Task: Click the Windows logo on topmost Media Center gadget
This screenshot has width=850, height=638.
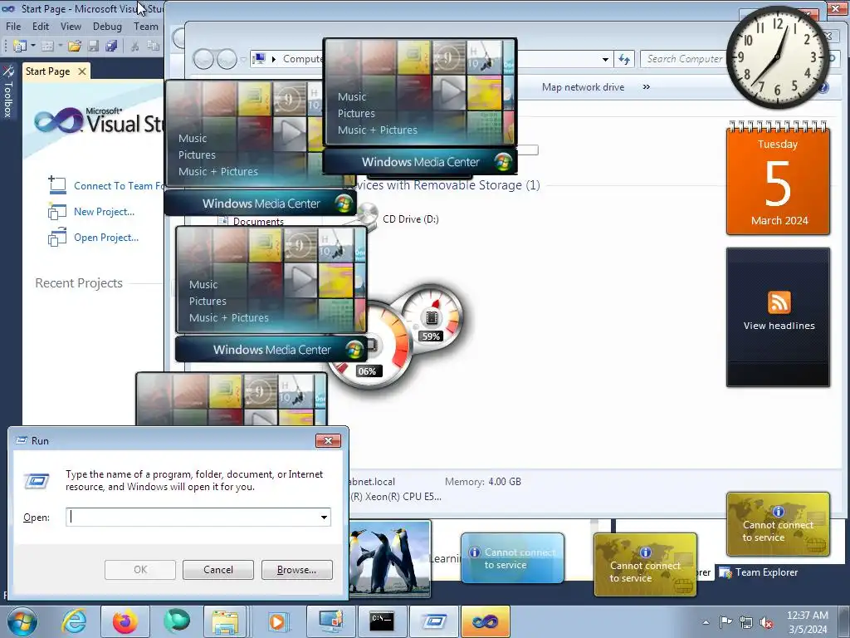Action: click(x=502, y=162)
